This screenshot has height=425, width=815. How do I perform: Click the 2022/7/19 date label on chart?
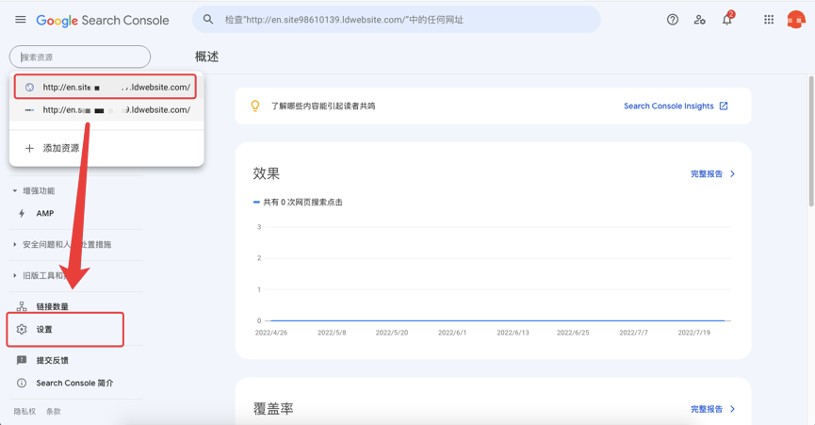(693, 333)
